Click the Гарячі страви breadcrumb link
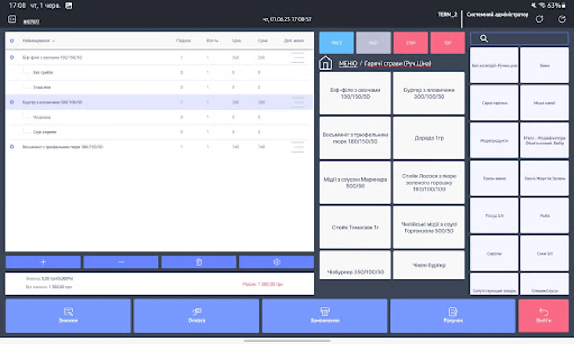Screen dimensions: 574x344 coord(398,63)
